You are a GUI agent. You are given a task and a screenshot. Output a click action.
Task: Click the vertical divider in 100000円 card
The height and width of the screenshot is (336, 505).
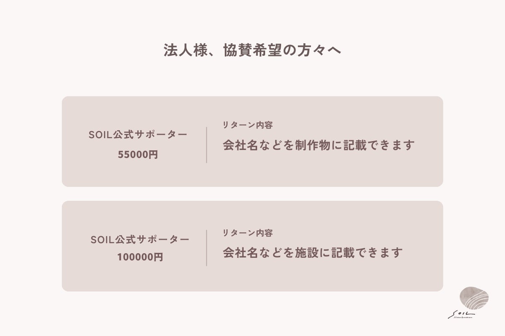click(x=206, y=248)
